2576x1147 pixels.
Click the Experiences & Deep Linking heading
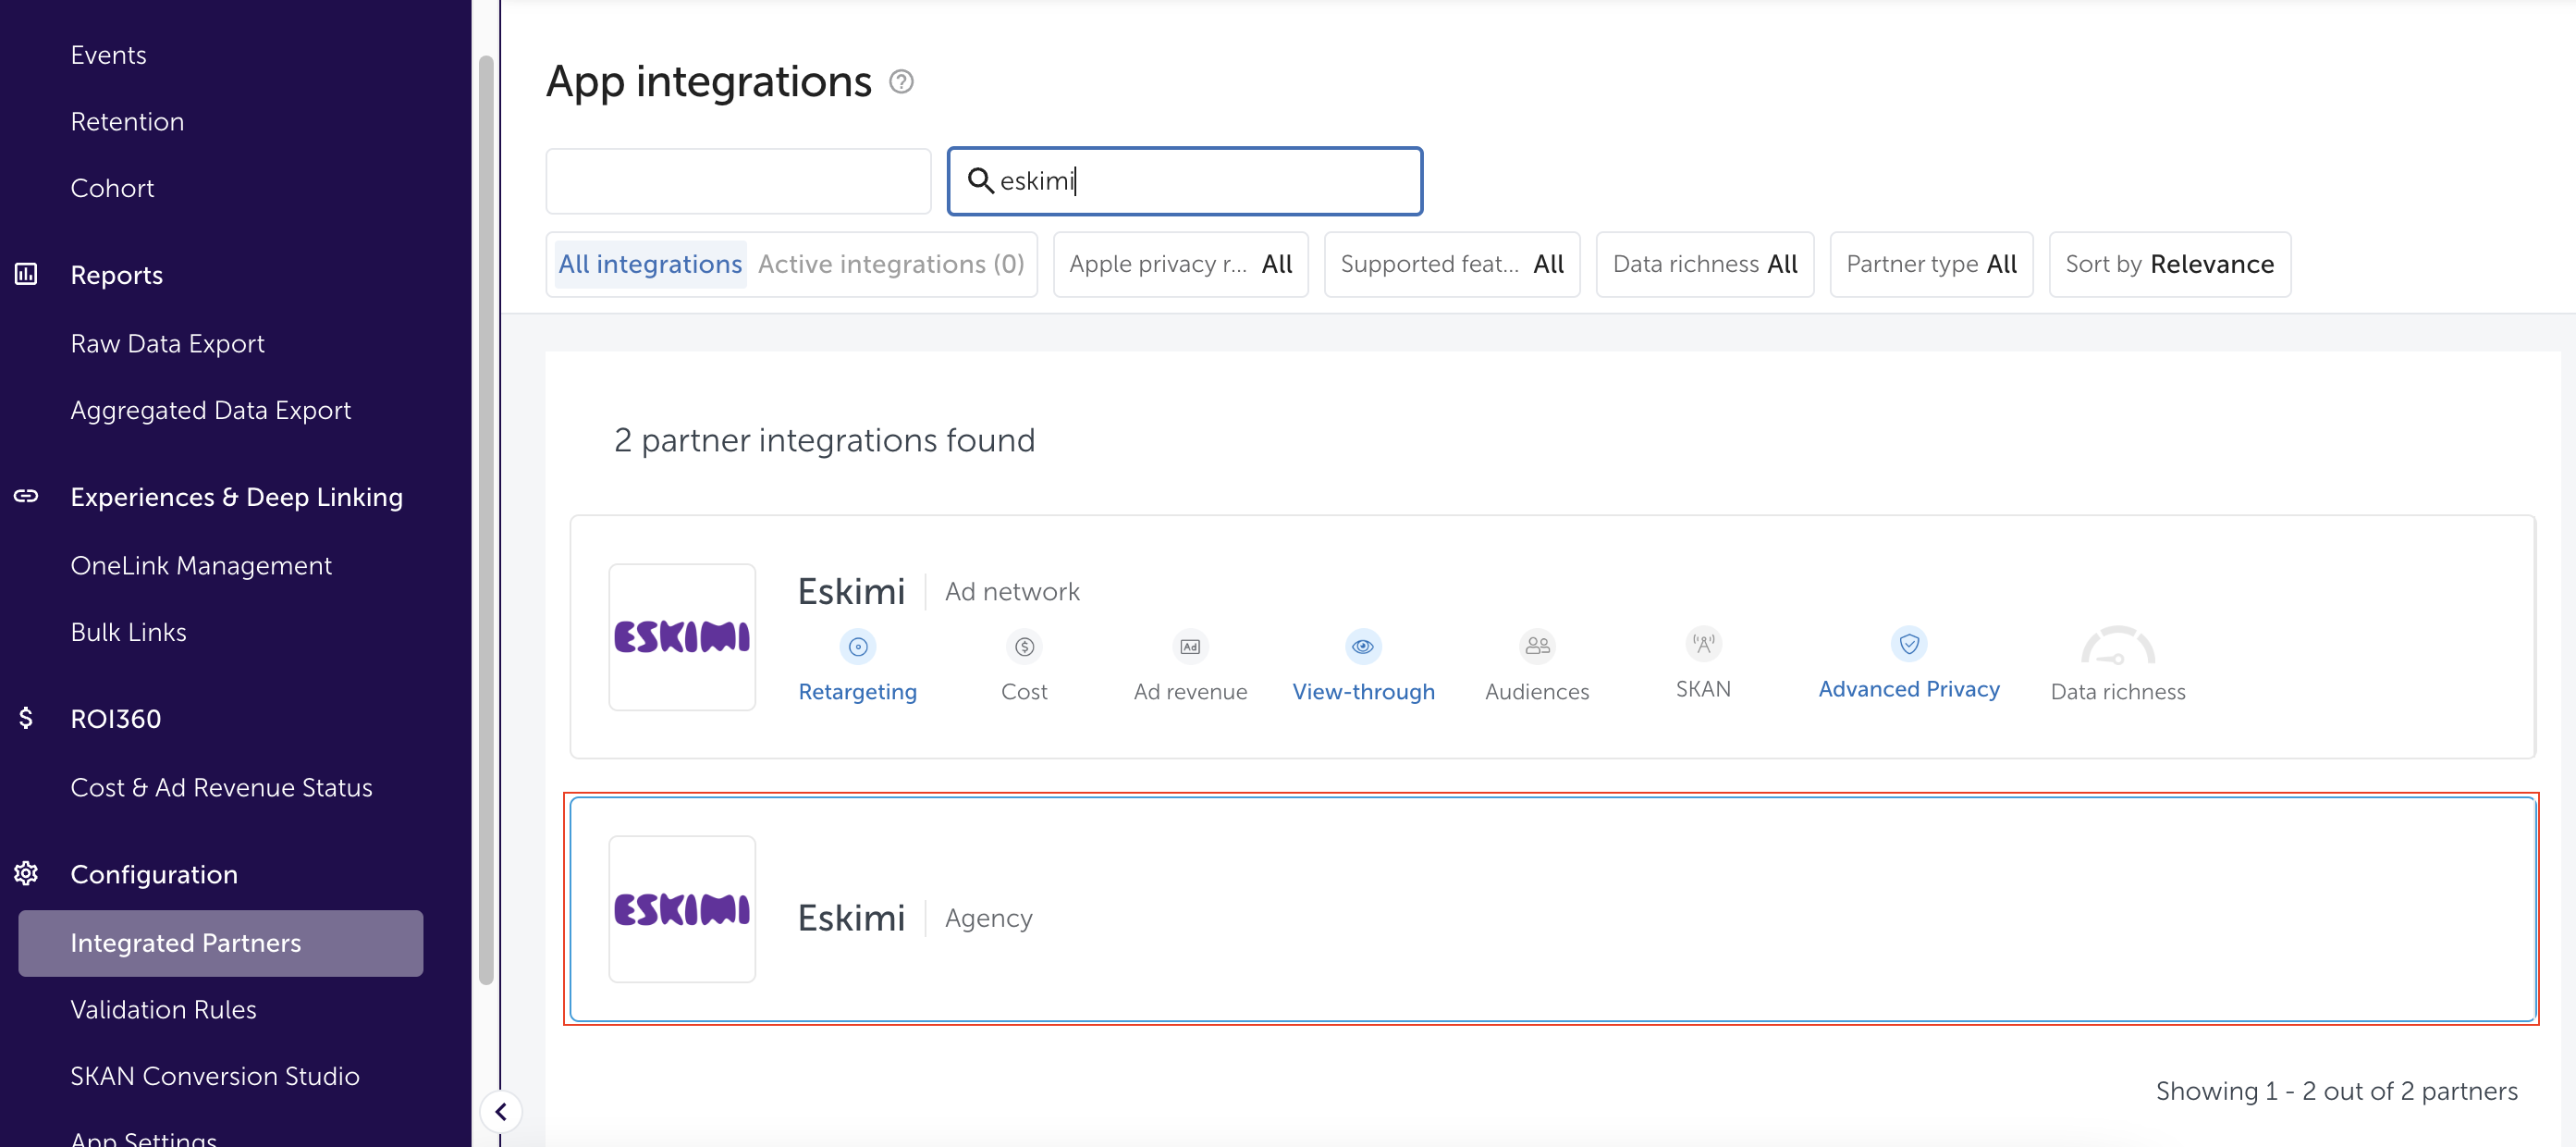(236, 497)
